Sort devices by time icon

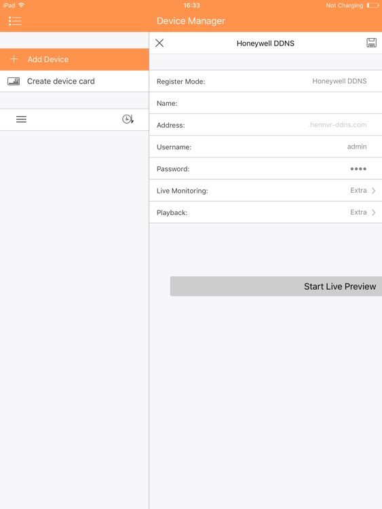[128, 119]
